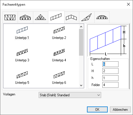Image resolution: width=133 pixels, height=115 pixels.
Task: Click into the H height field
Action: [110, 71]
